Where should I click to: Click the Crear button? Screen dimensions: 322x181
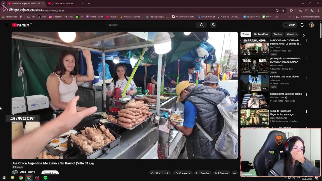tap(289, 25)
